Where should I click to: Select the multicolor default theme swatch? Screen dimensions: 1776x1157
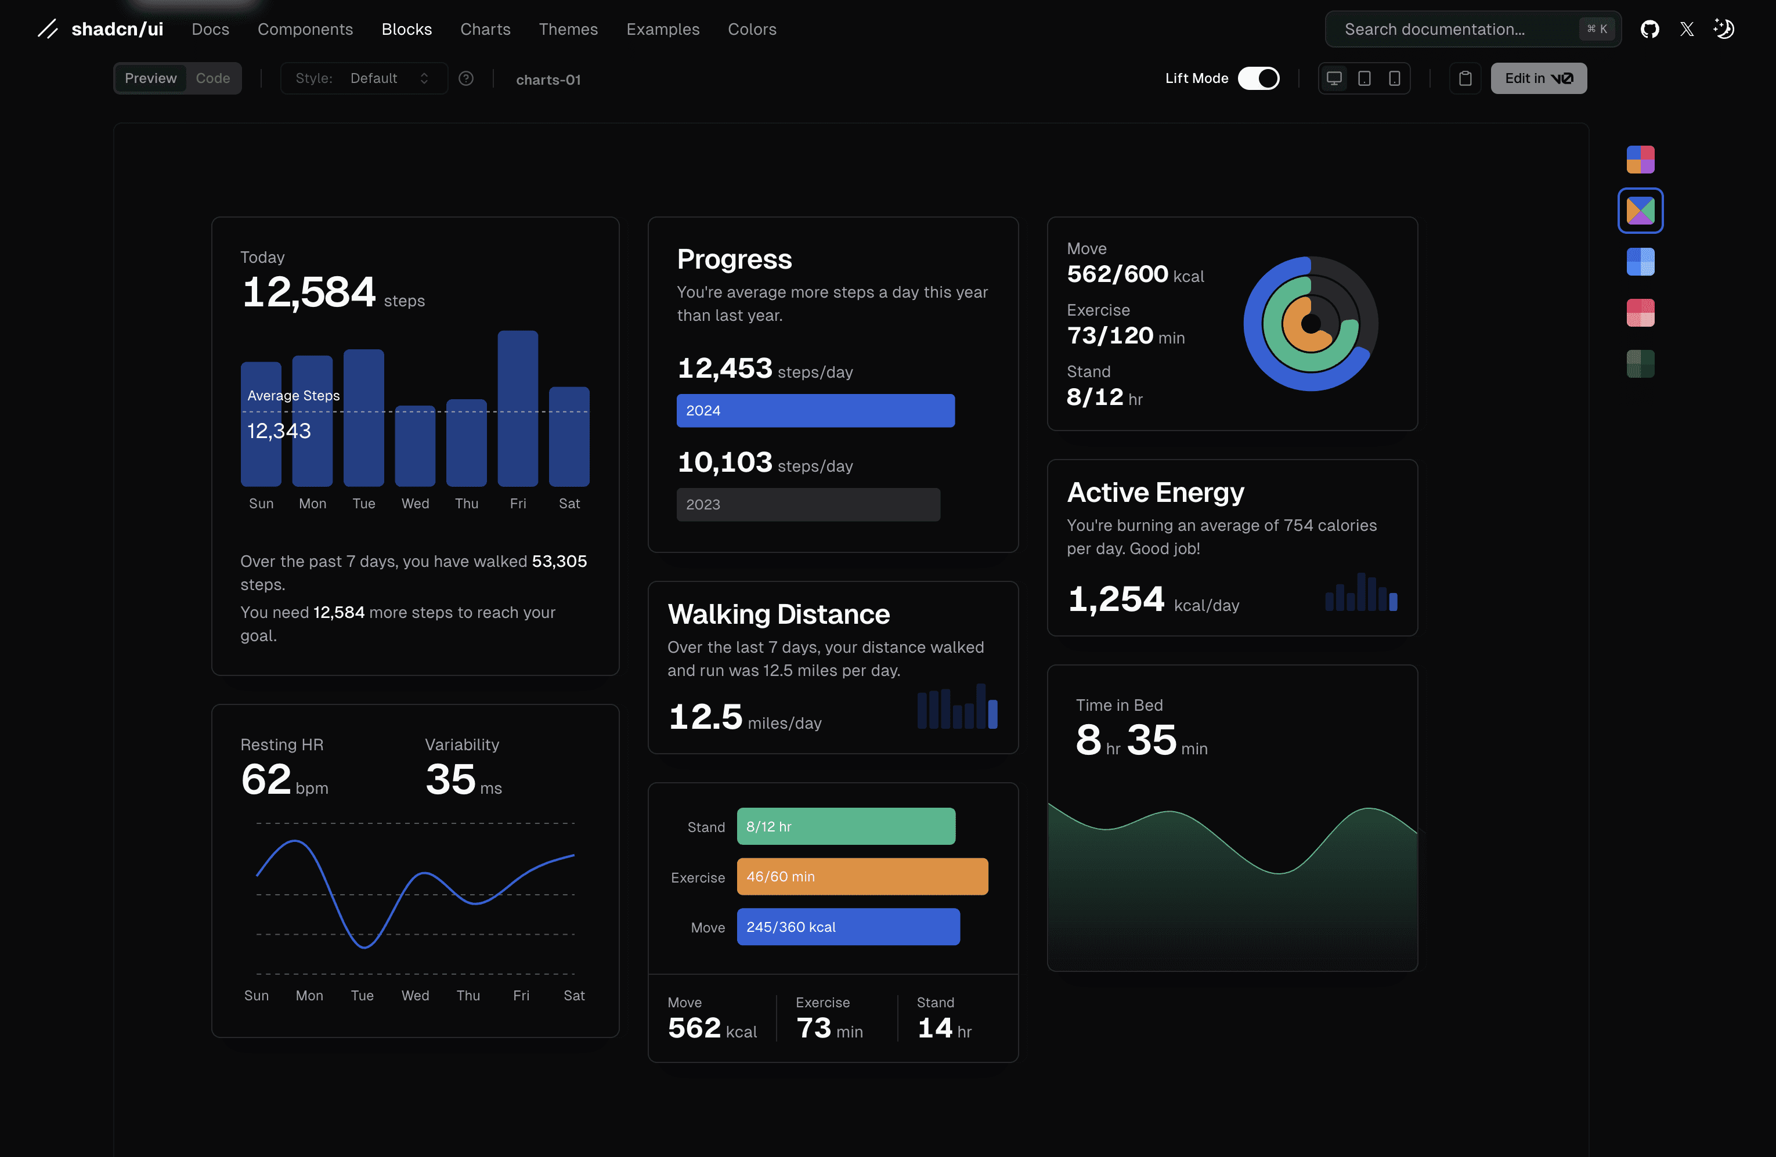1640,160
